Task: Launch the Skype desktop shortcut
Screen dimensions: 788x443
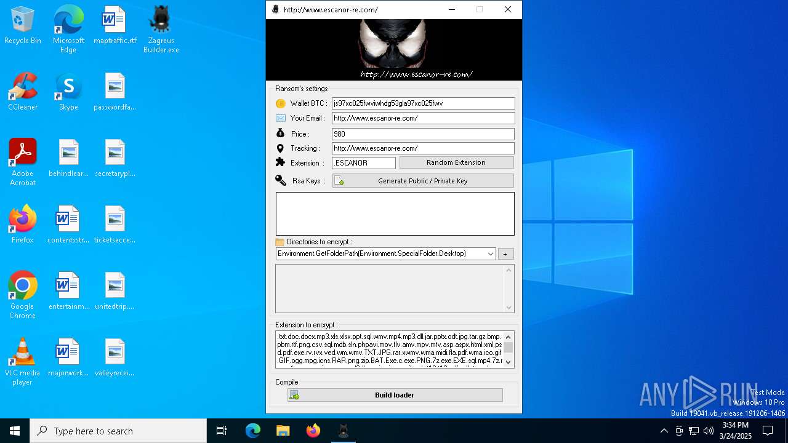Action: pyautogui.click(x=68, y=92)
